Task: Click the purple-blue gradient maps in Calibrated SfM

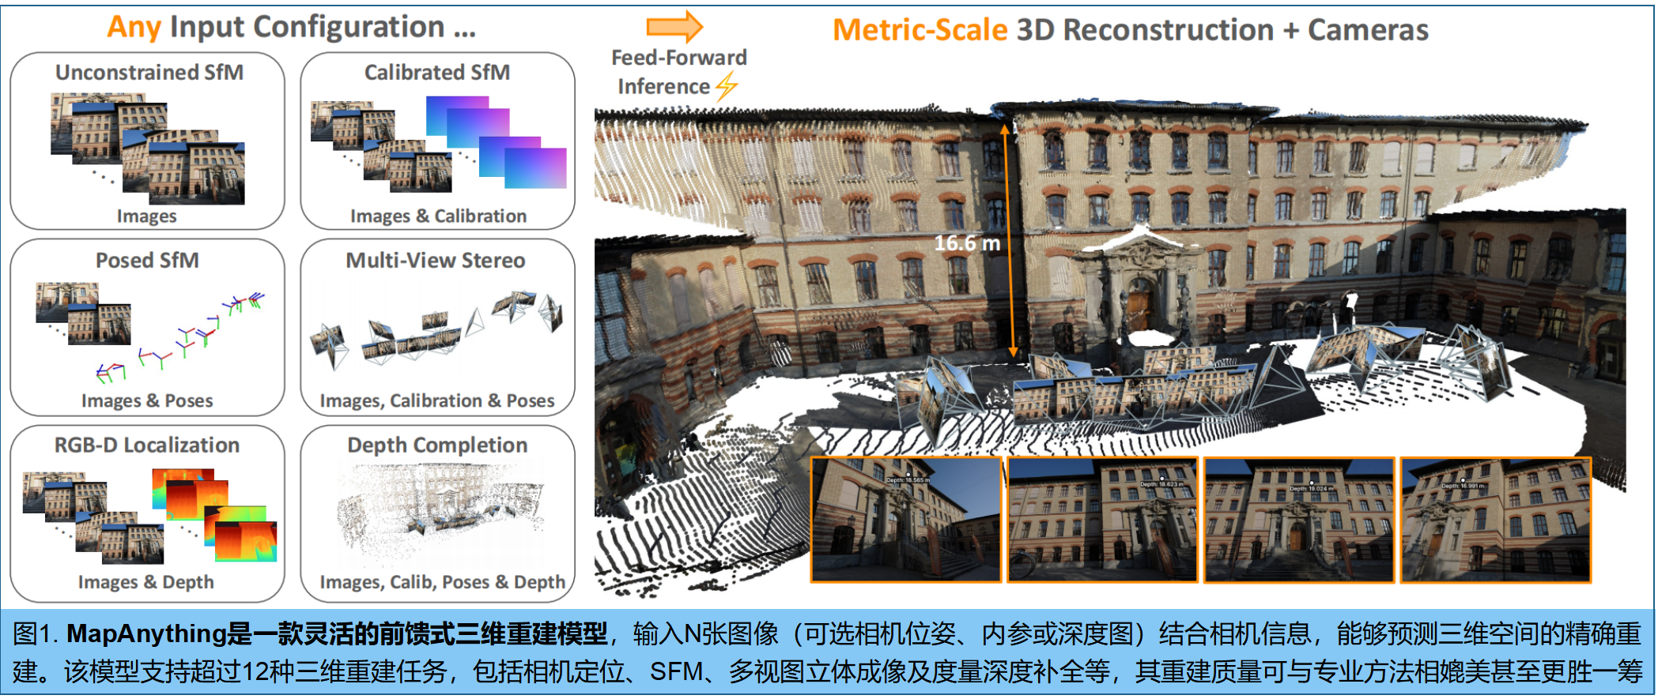Action: (x=497, y=142)
